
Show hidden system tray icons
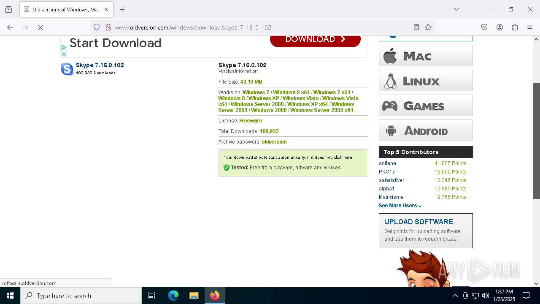[x=455, y=296]
